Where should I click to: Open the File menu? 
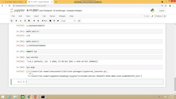13,16
